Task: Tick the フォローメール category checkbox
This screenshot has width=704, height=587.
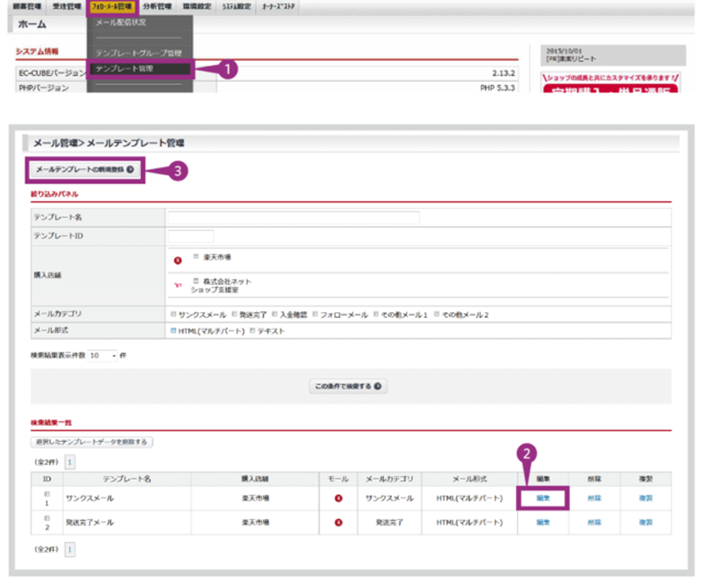Action: pyautogui.click(x=316, y=315)
